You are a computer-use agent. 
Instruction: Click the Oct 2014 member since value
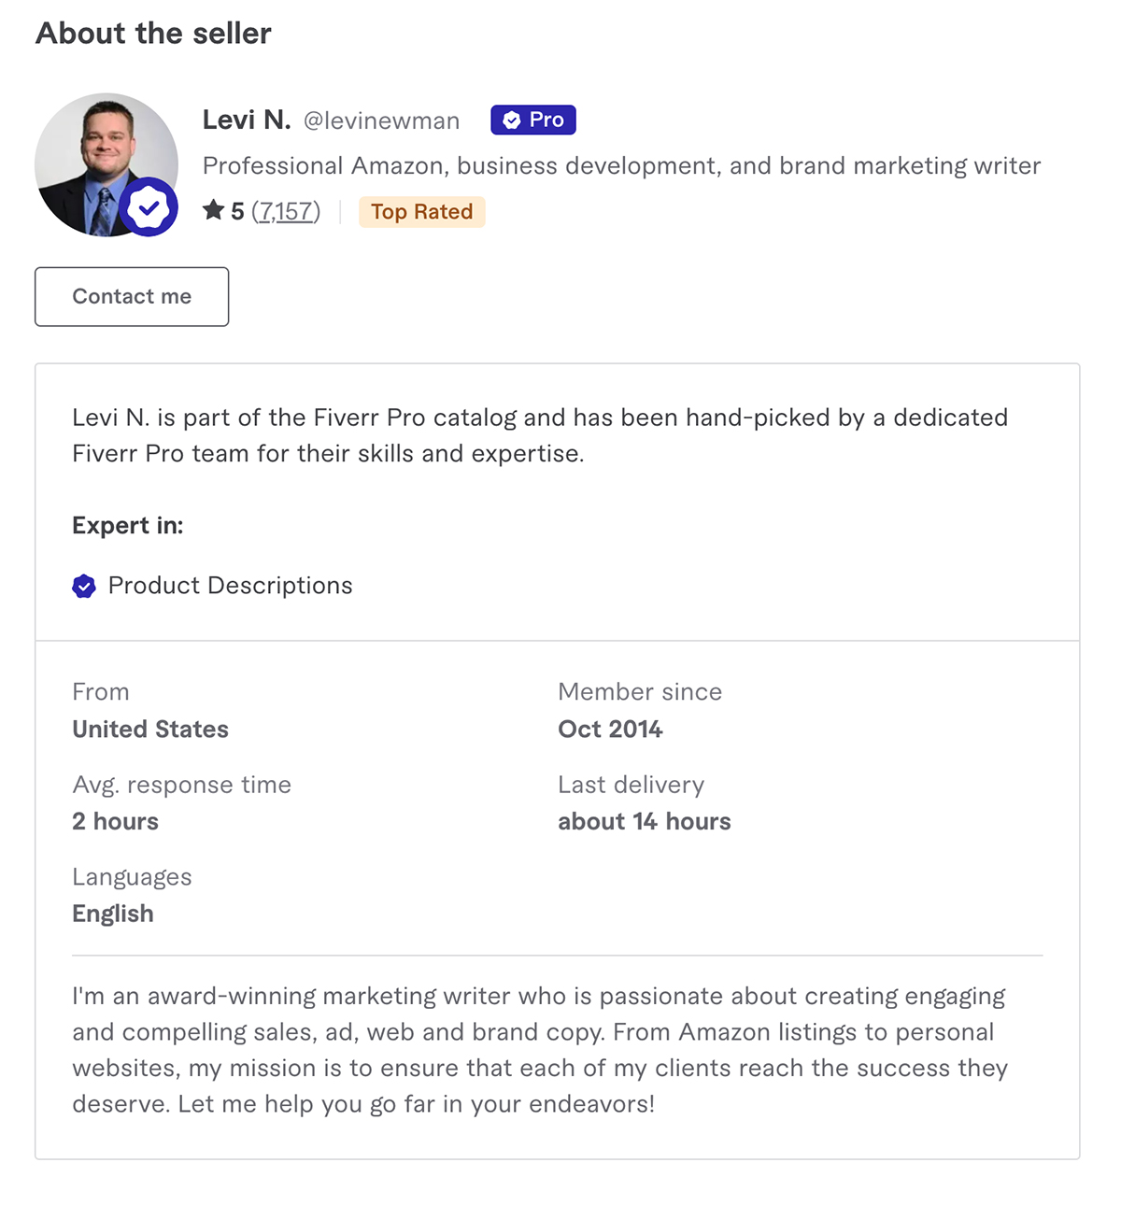pos(610,730)
